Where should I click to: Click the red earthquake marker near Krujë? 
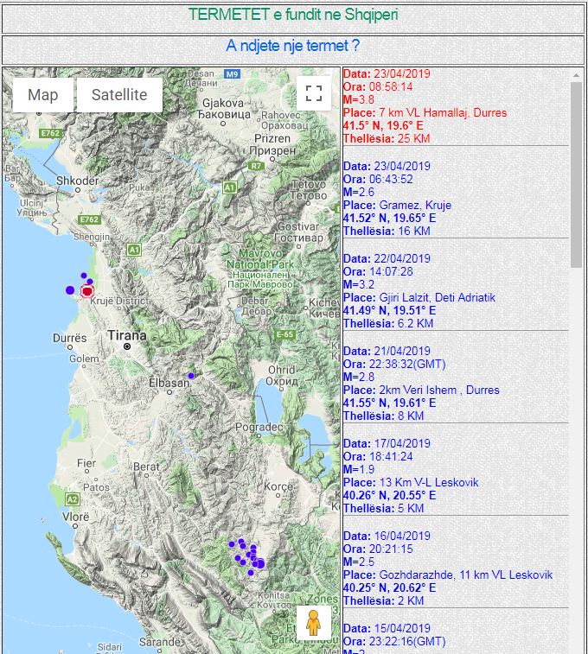click(x=86, y=292)
